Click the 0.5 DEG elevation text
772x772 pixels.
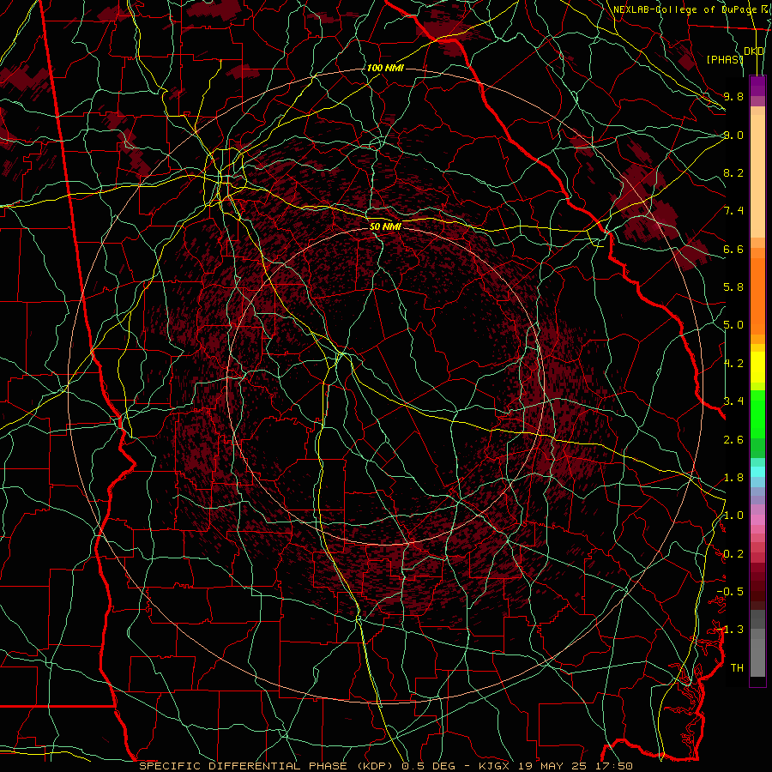click(x=429, y=766)
